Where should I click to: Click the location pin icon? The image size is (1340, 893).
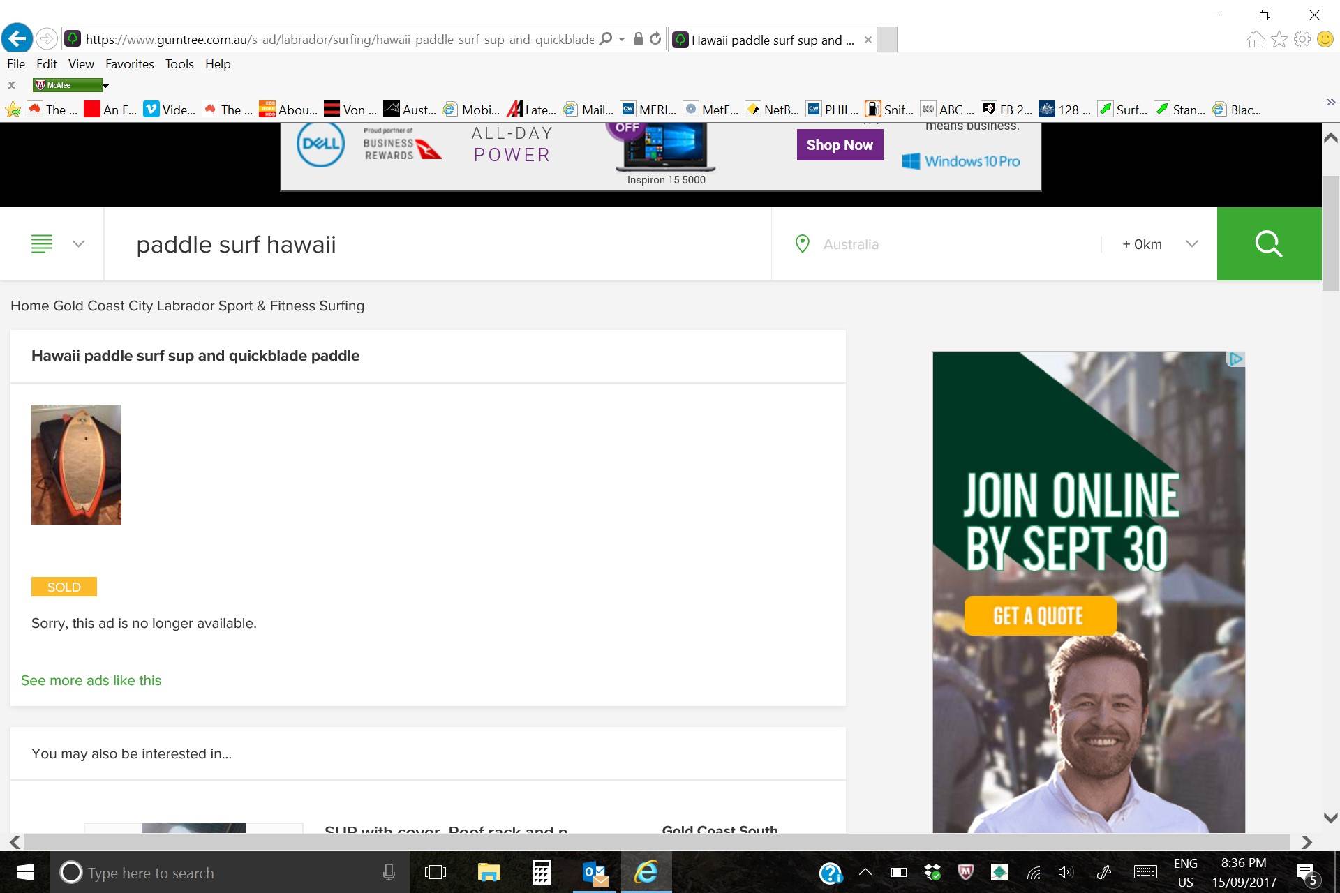[802, 244]
